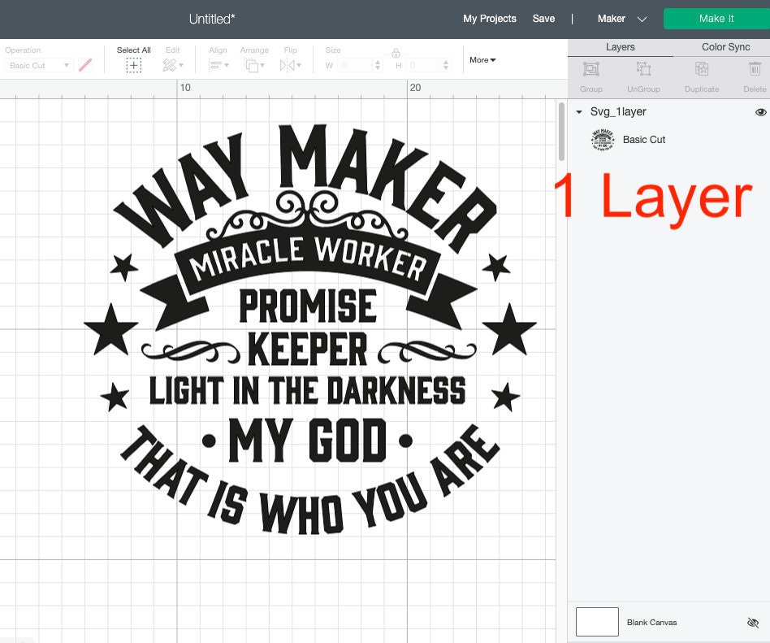This screenshot has width=770, height=643.
Task: Open the Basic Cut operation dropdown
Action: coord(38,65)
